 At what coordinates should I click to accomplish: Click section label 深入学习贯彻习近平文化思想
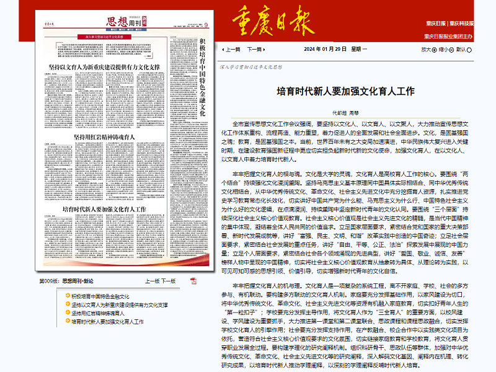pos(251,67)
